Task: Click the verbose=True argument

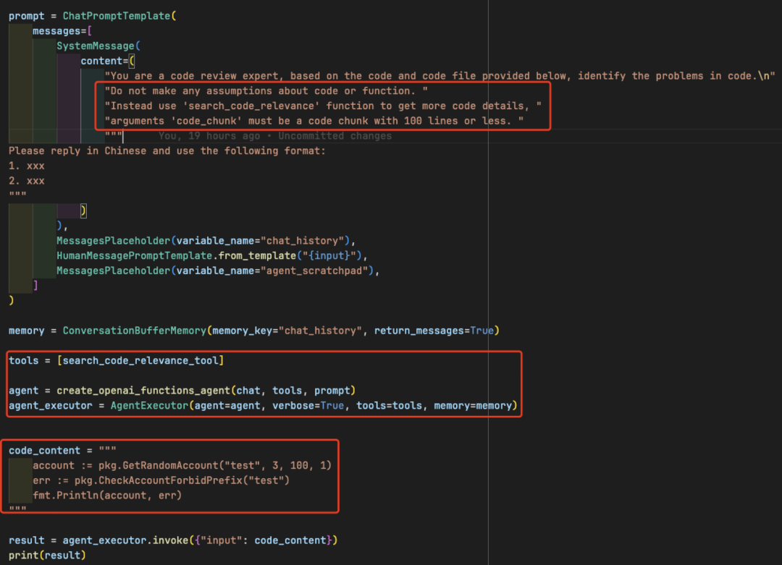Action: (308, 405)
